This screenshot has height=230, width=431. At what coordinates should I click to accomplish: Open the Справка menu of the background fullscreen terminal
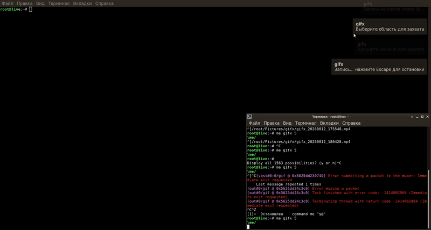105,3
